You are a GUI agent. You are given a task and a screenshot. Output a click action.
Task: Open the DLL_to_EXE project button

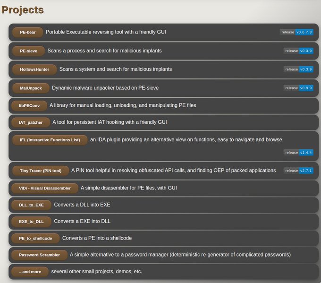(x=31, y=205)
